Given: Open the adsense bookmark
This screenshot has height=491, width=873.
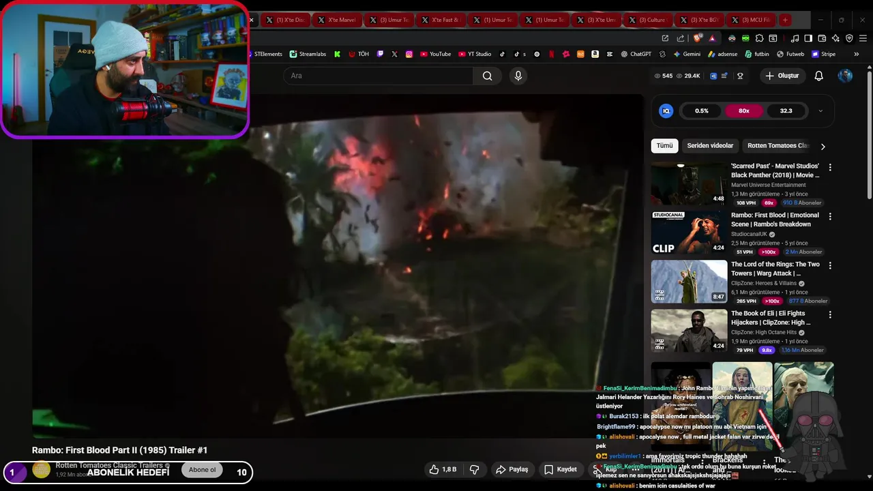Looking at the screenshot, I should pos(722,54).
